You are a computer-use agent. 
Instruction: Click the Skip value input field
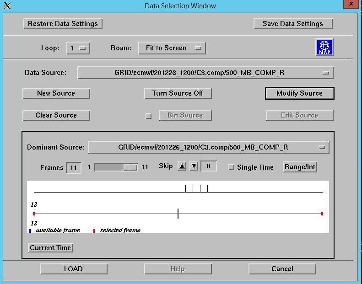(209, 166)
